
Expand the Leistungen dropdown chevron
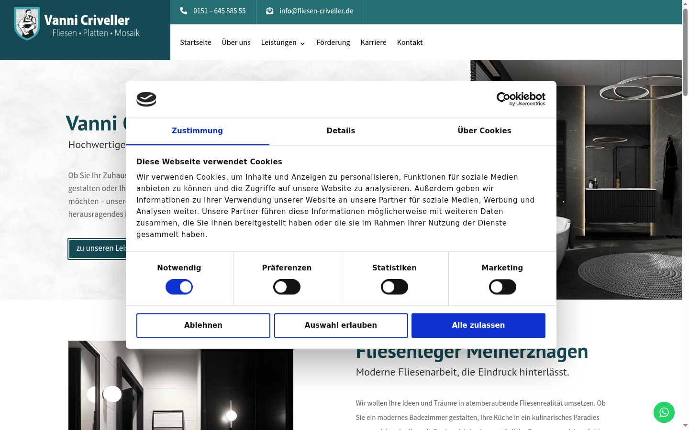pyautogui.click(x=302, y=43)
